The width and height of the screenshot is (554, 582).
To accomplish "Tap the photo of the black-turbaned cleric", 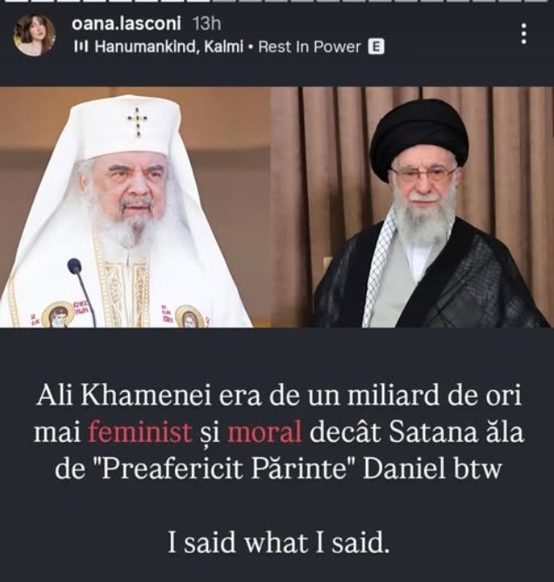I will tap(412, 207).
